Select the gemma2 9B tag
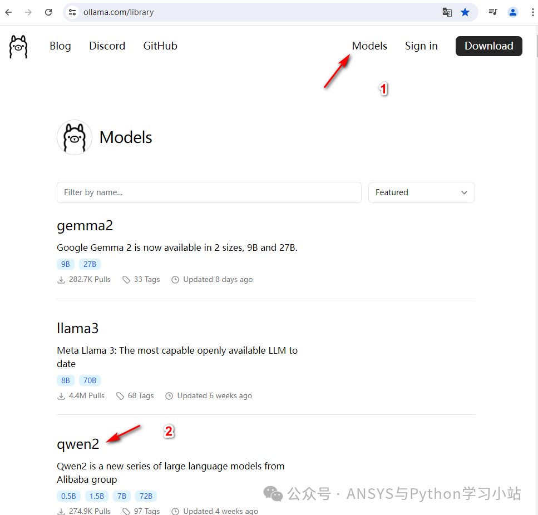 [x=66, y=264]
